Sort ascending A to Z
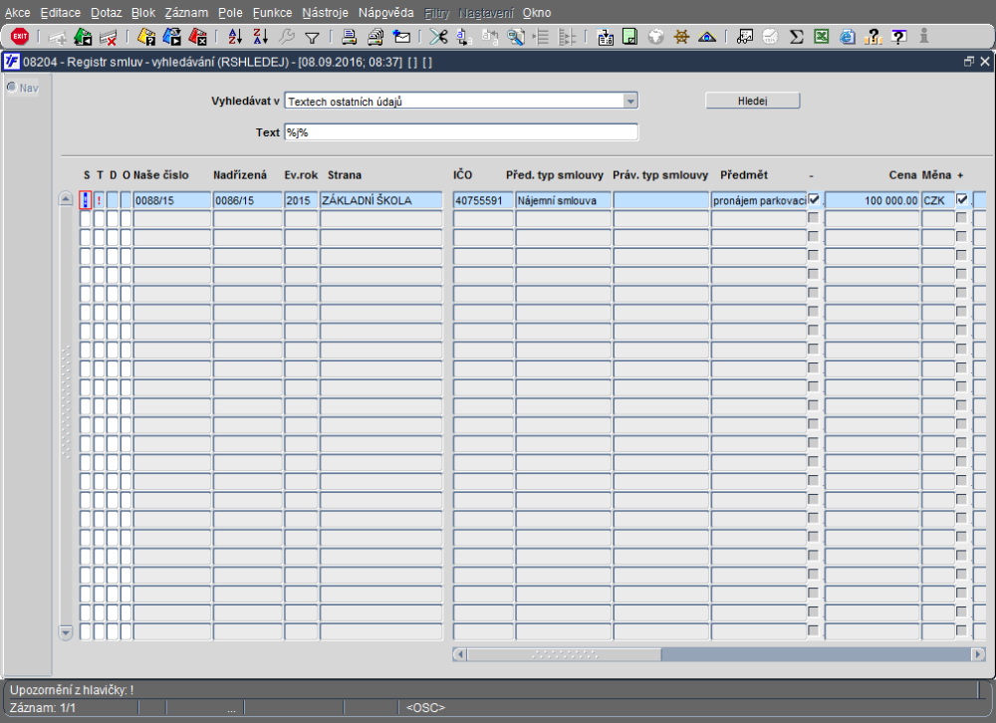Image resolution: width=996 pixels, height=723 pixels. pos(235,37)
